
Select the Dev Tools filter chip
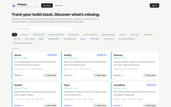[17, 39]
